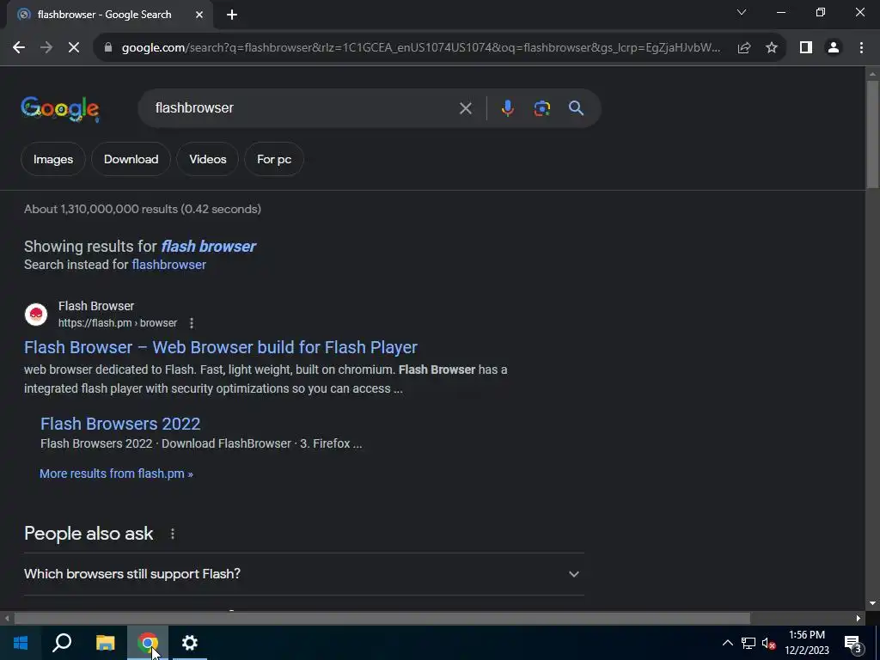This screenshot has height=660, width=880.
Task: Open the flash.pm result options menu
Action: click(x=192, y=323)
